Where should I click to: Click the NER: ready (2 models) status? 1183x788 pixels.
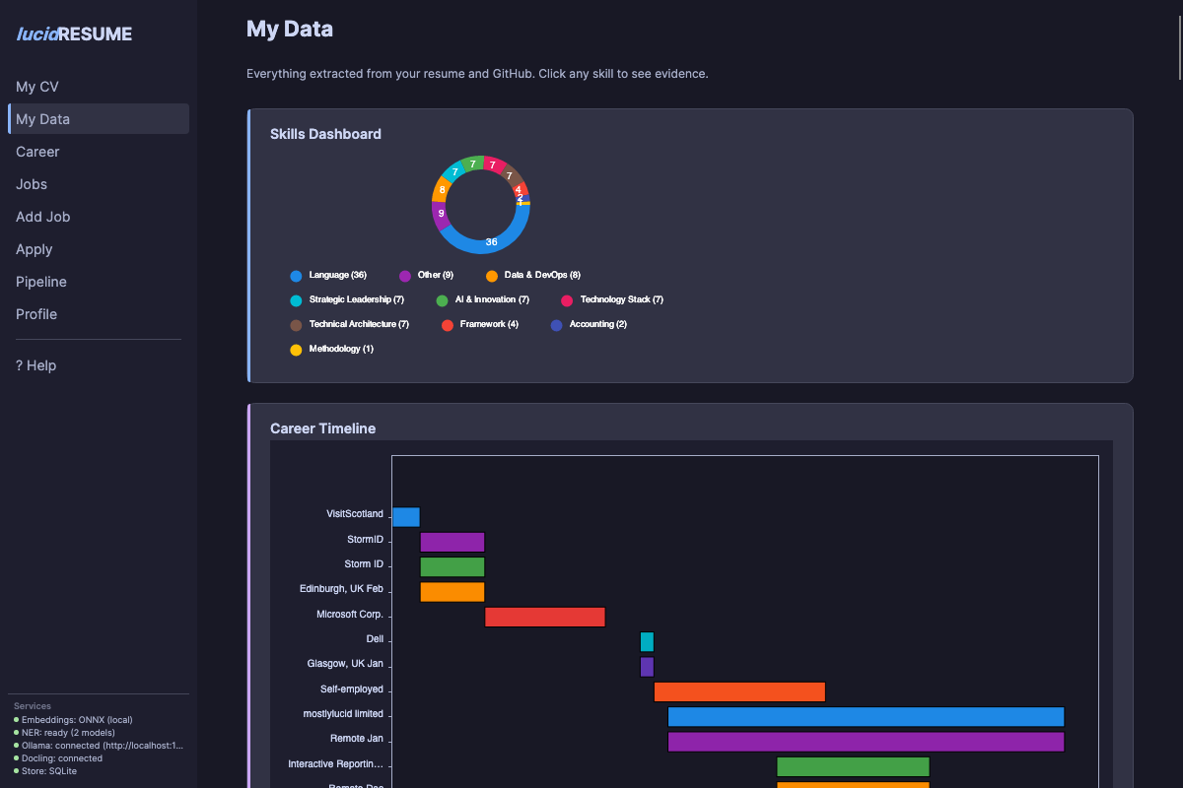click(x=64, y=733)
